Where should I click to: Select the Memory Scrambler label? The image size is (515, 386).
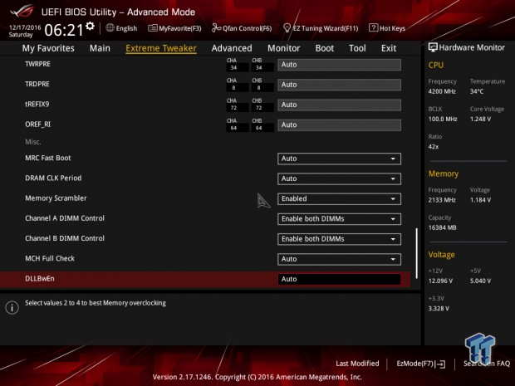(x=56, y=198)
